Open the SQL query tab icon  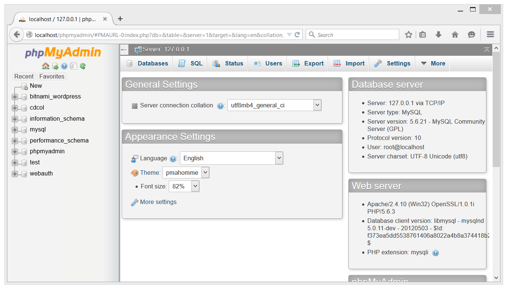pyautogui.click(x=183, y=63)
